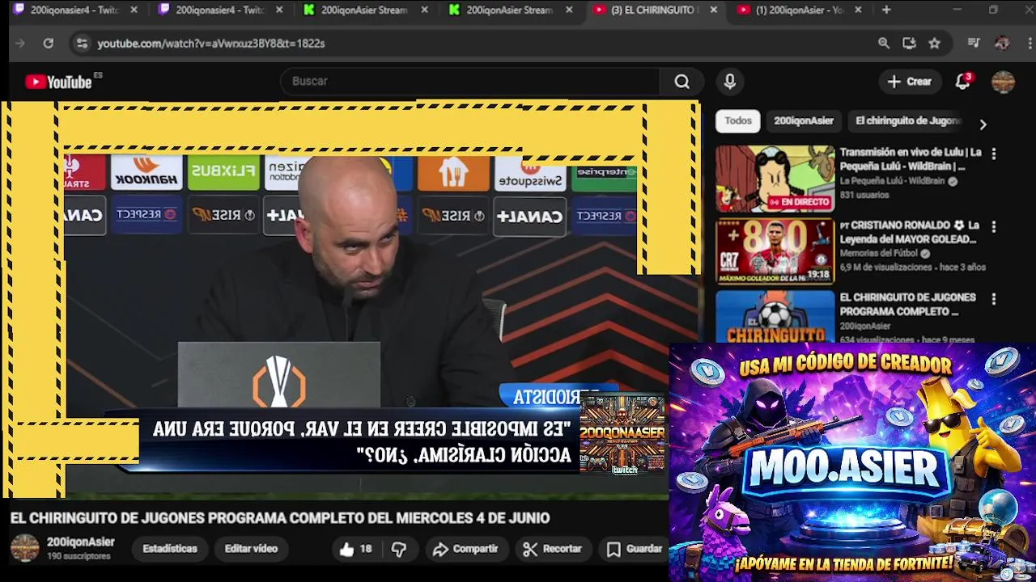Click the browser address bar URL
The width and height of the screenshot is (1036, 582).
[211, 44]
